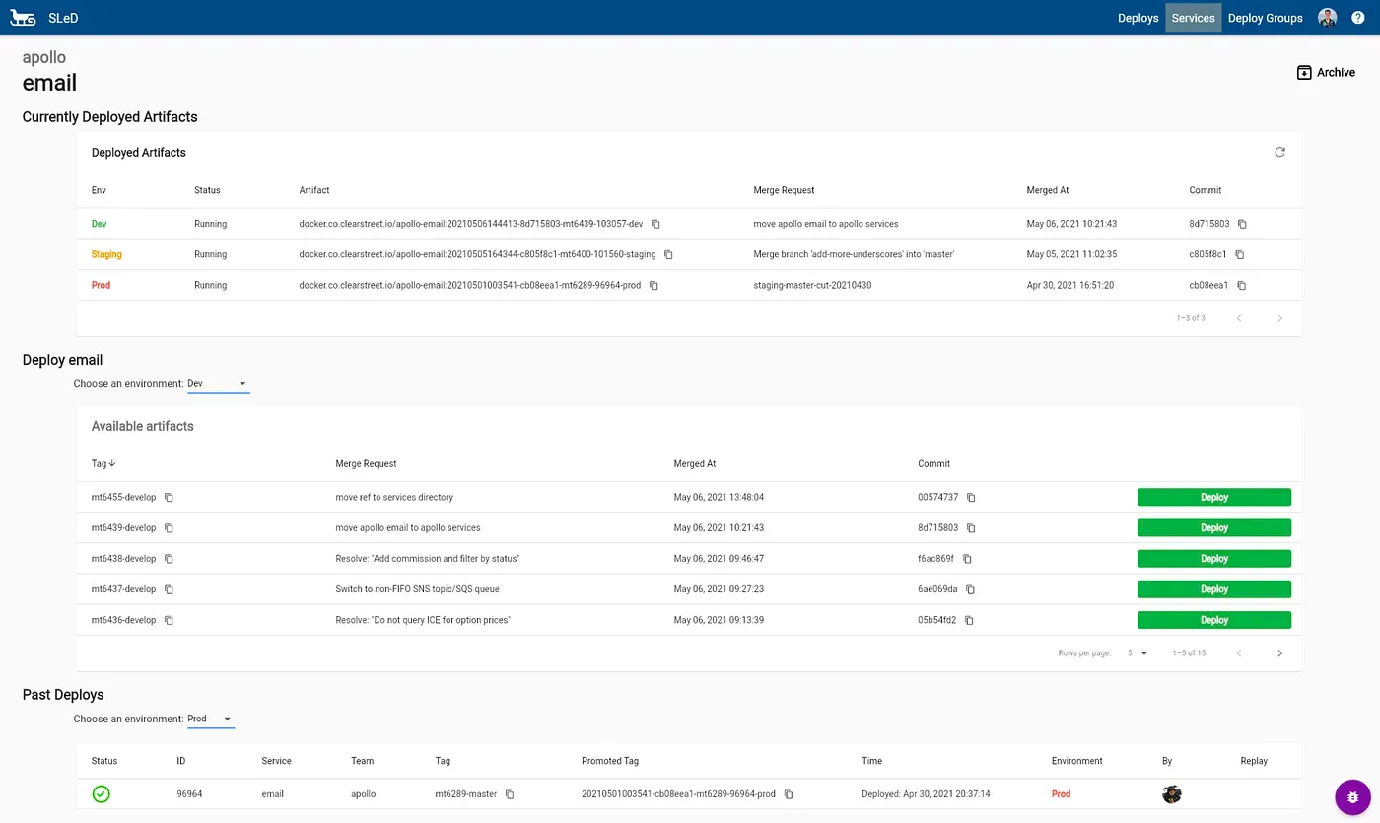This screenshot has width=1380, height=823.
Task: Go to previous page of available artifacts
Action: point(1239,652)
